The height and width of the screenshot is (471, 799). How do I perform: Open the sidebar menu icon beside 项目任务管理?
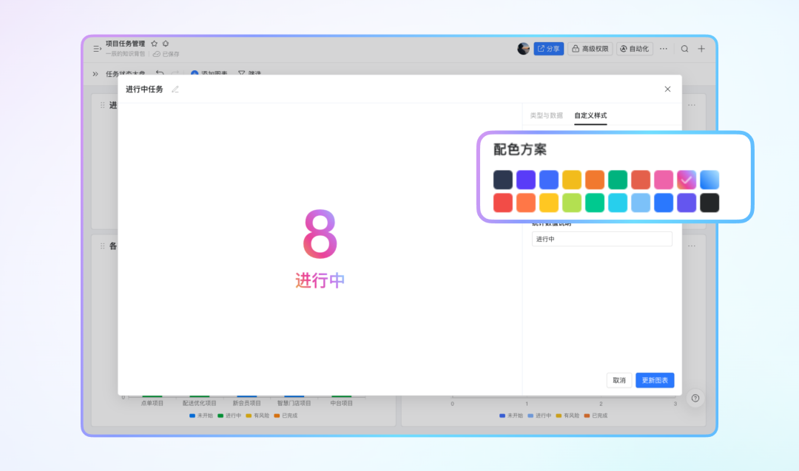coord(97,49)
